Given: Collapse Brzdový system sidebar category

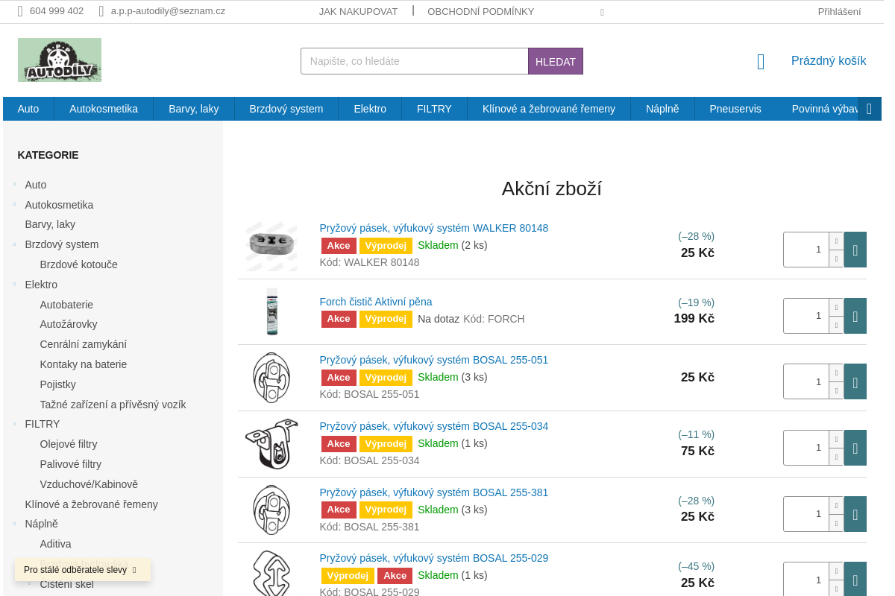Looking at the screenshot, I should click(x=14, y=244).
